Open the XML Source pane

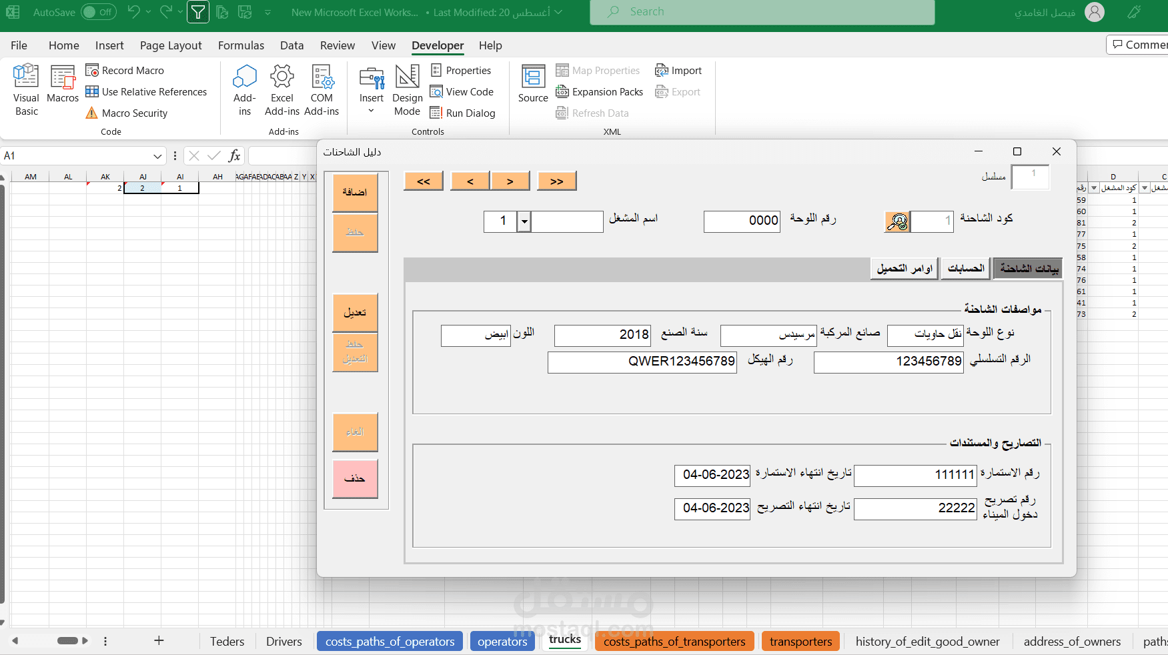tap(533, 84)
